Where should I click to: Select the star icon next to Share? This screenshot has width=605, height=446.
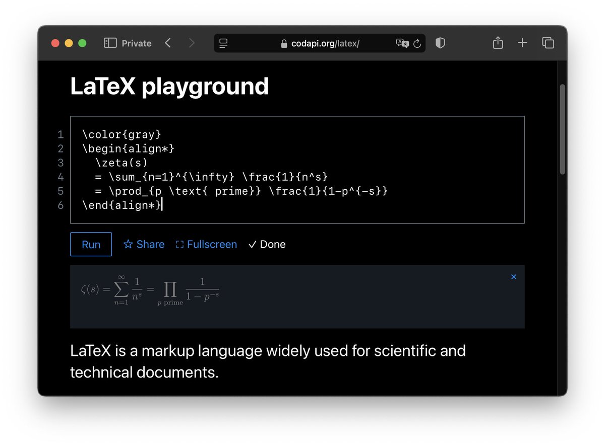(x=127, y=244)
